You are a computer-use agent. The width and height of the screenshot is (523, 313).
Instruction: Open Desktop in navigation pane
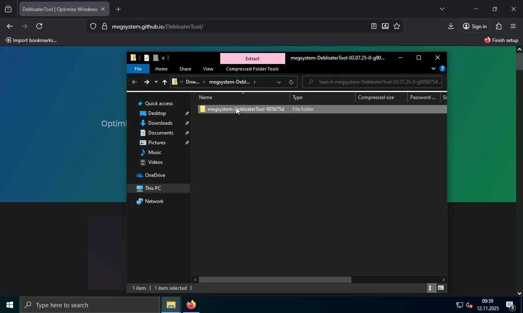[157, 113]
